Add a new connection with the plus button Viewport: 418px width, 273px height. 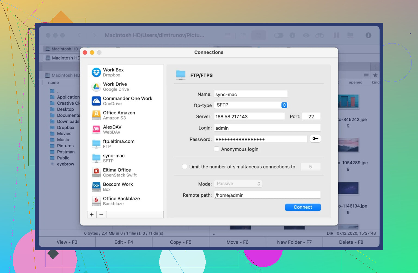(92, 215)
